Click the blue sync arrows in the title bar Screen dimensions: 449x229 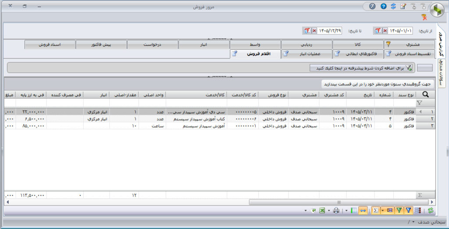[x=393, y=7]
